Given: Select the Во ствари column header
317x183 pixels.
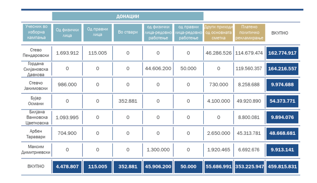Looking at the screenshot, I should pos(128,33).
